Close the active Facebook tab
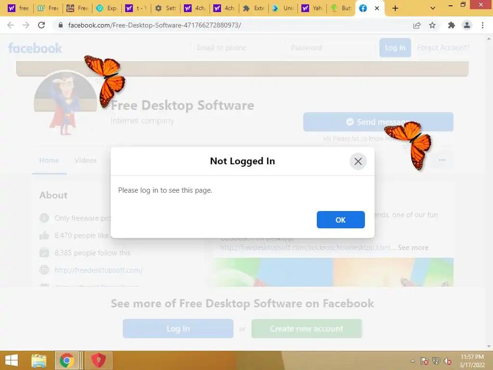Screen dimensions: 493x370 pyautogui.click(x=376, y=8)
